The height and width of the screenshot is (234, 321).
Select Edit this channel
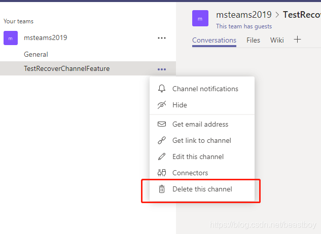[x=202, y=157]
